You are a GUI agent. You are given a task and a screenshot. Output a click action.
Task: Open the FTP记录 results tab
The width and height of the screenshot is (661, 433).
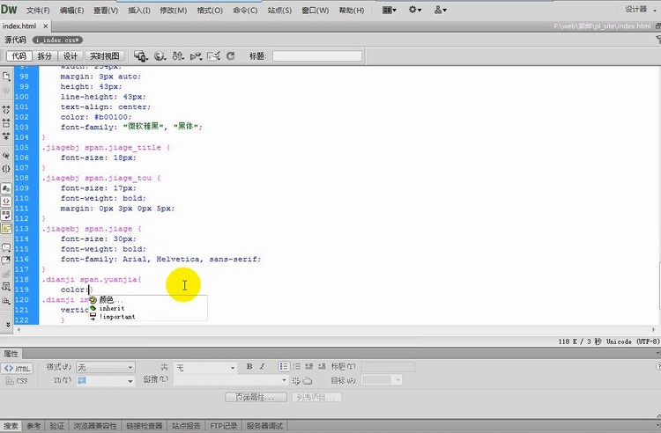coord(224,426)
